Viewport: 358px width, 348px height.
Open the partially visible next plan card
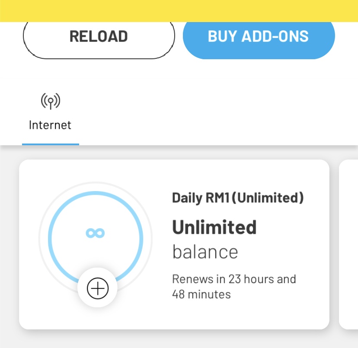coord(348,244)
